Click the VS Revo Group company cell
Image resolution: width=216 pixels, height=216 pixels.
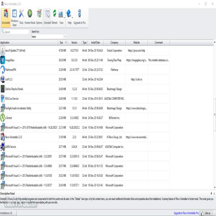tap(114, 137)
